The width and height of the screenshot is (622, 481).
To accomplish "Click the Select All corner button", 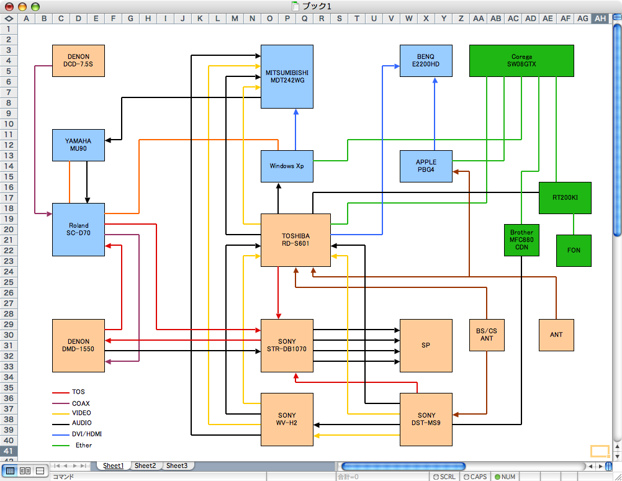I will [x=9, y=19].
